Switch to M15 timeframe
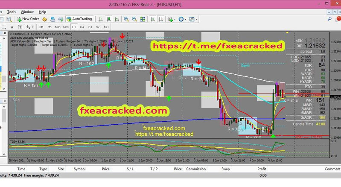Screen dimensions: 341x187 (x=58, y=27)
